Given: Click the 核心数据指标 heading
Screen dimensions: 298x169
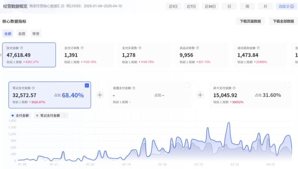Looking at the screenshot, I should pos(14,21).
